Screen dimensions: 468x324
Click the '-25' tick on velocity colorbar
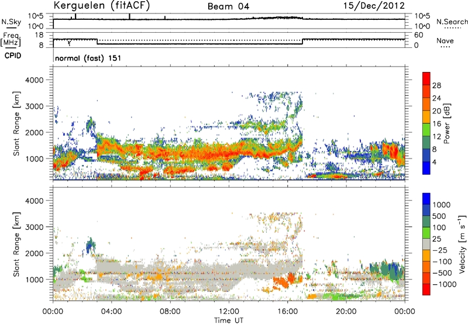point(439,250)
